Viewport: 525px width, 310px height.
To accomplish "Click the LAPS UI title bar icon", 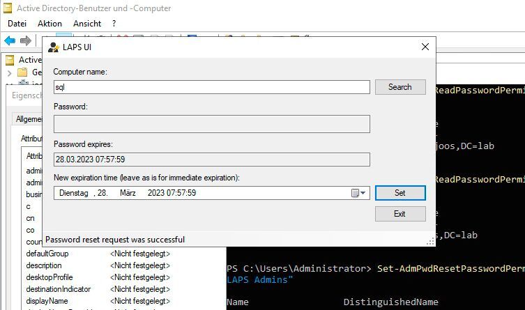I will tap(53, 47).
